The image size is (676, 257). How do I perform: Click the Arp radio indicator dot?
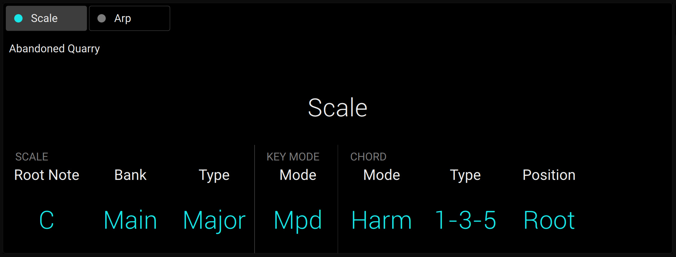pos(101,18)
